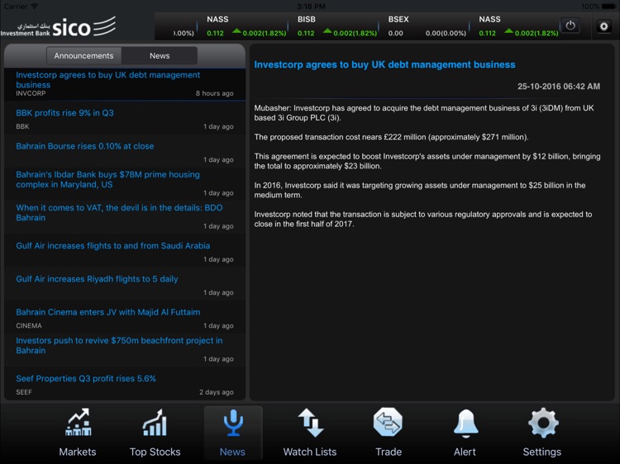Open Investcorp UK debt management article in list
The image size is (620, 464).
click(x=125, y=83)
